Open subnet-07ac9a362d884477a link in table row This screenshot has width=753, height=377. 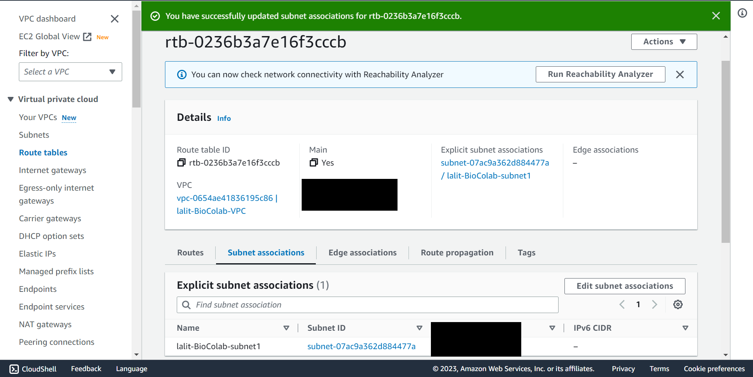pos(361,346)
